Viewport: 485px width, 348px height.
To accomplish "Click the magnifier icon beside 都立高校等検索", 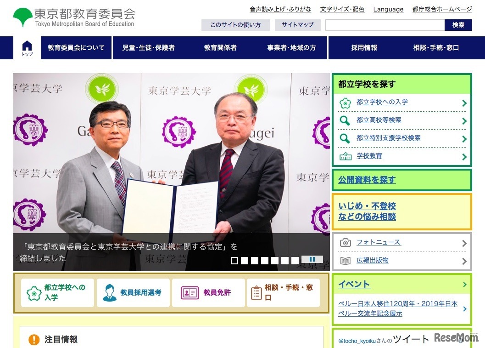I will pos(345,120).
